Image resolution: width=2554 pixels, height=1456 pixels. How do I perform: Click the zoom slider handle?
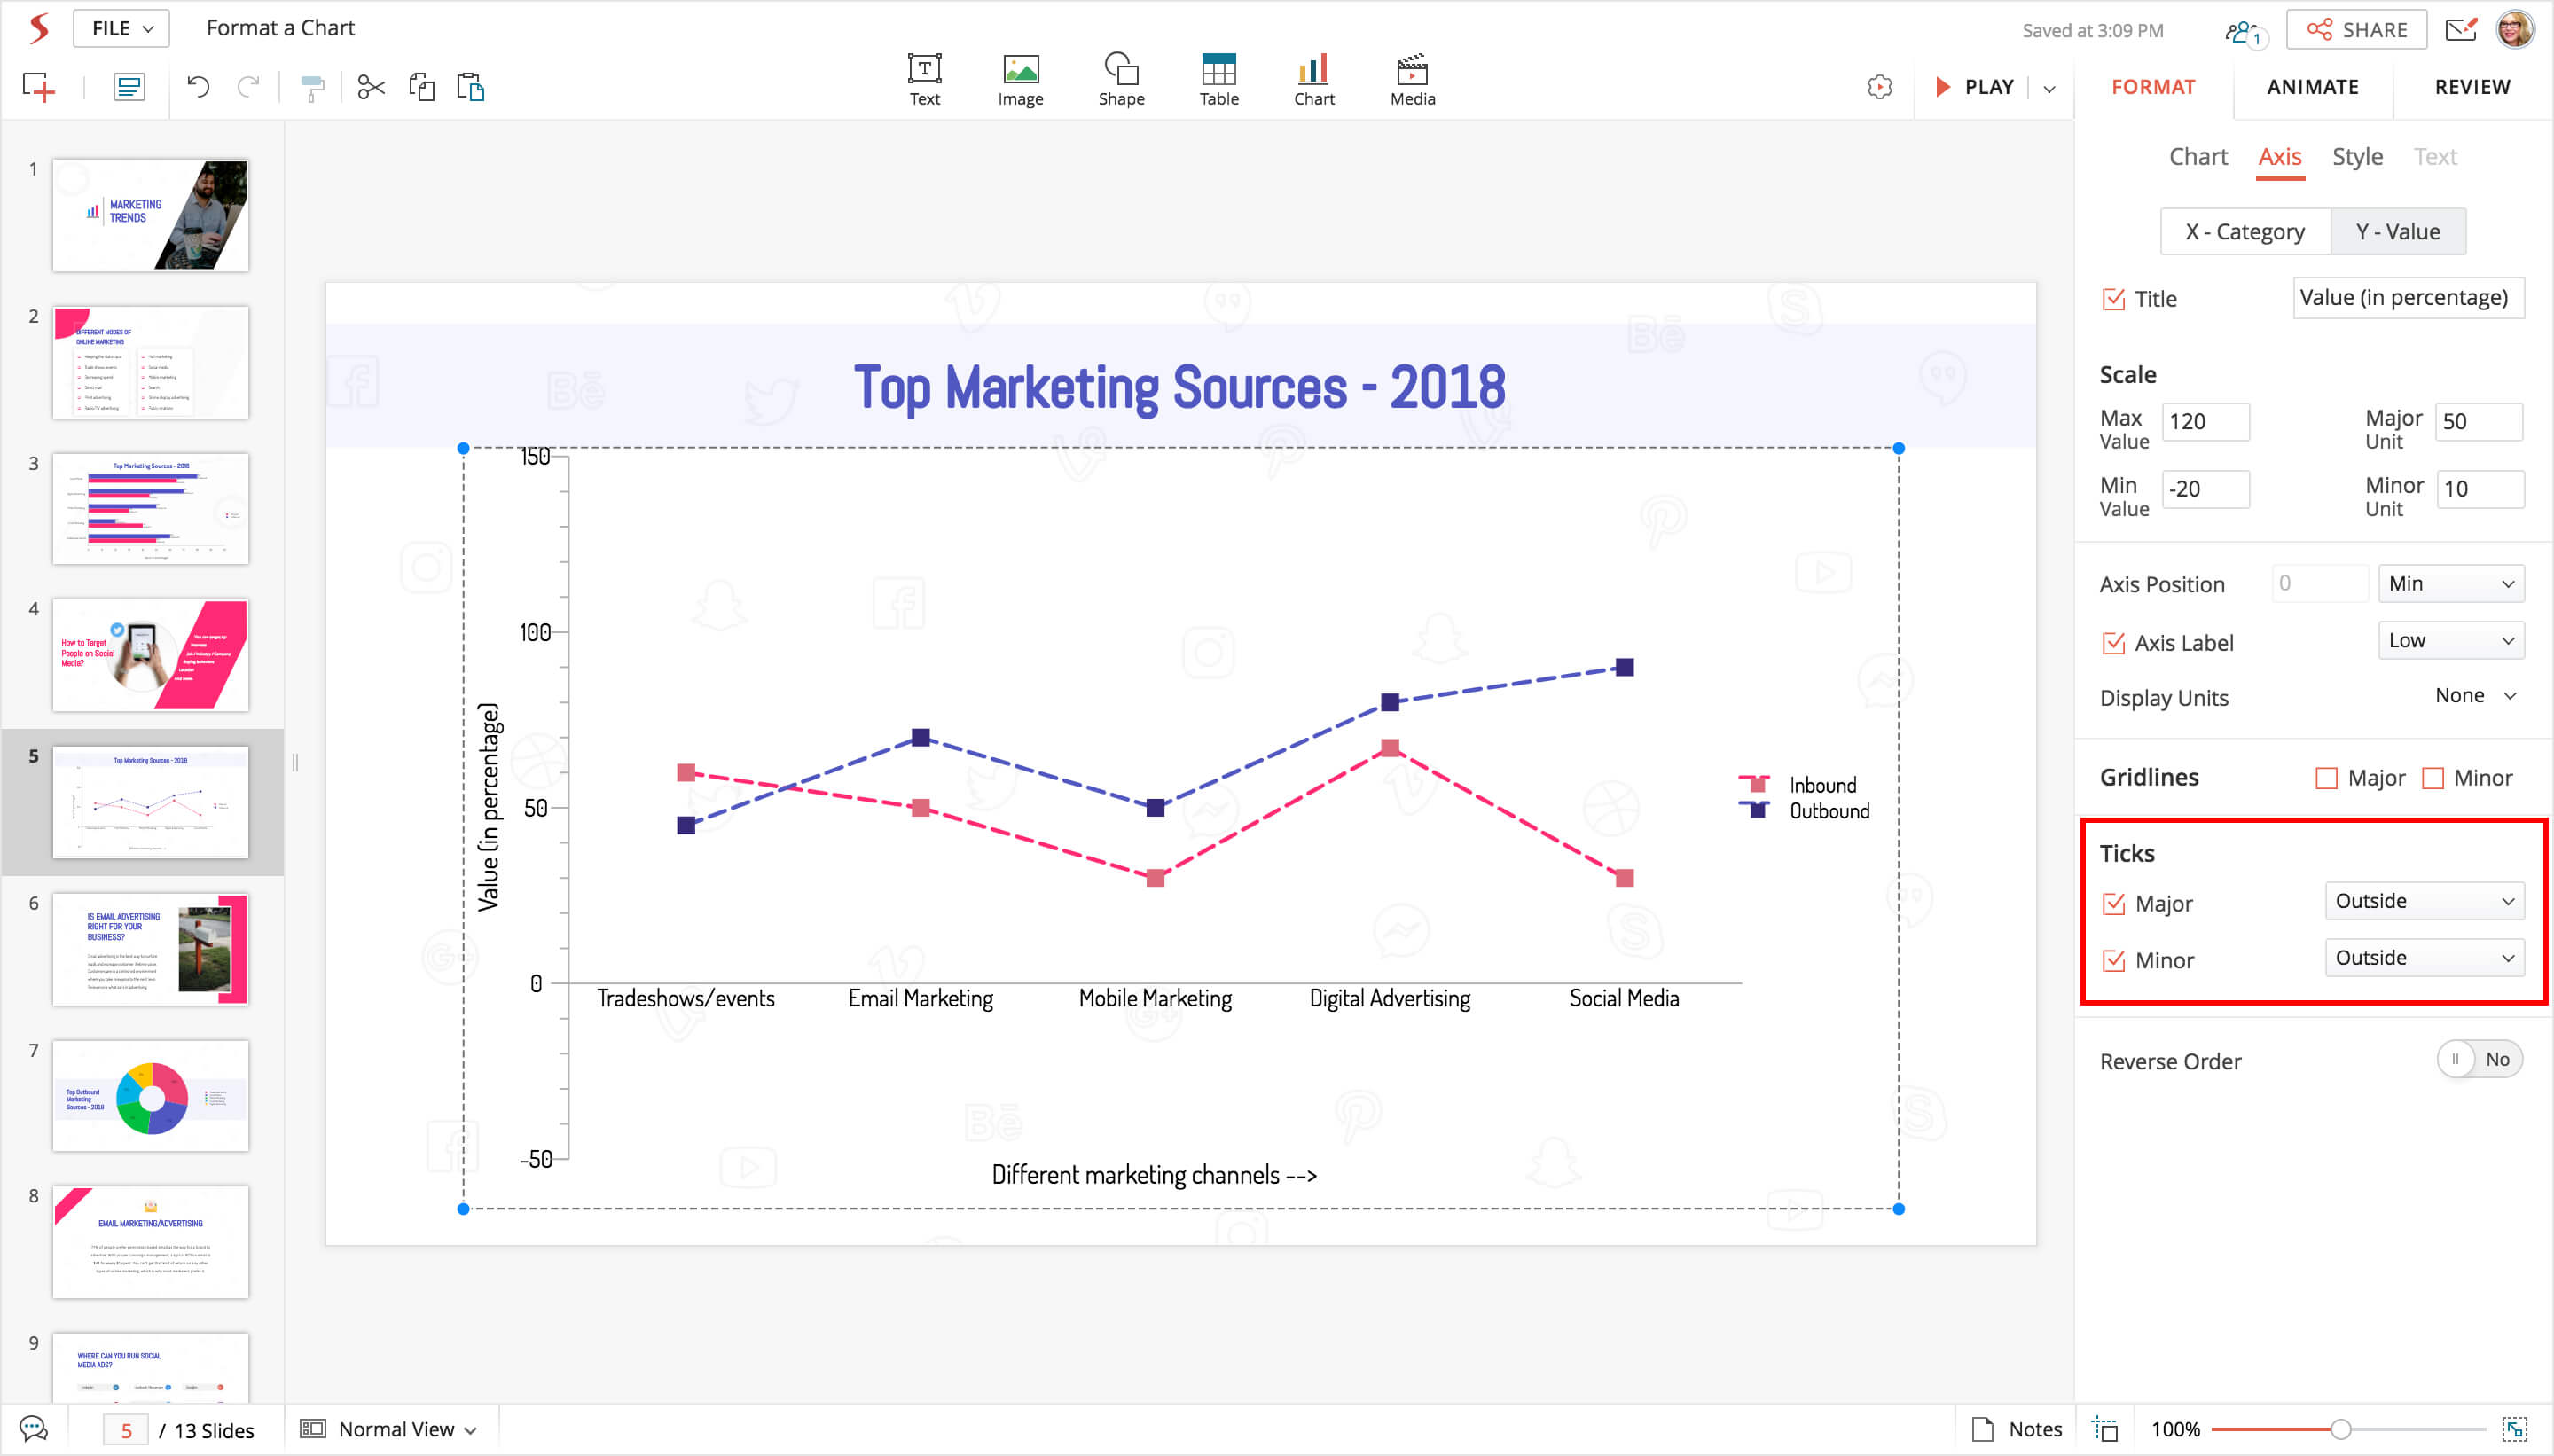[x=2340, y=1429]
